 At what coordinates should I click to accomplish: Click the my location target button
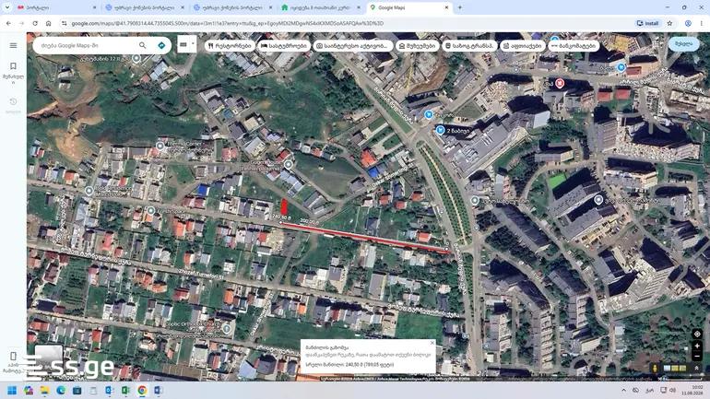(x=697, y=334)
